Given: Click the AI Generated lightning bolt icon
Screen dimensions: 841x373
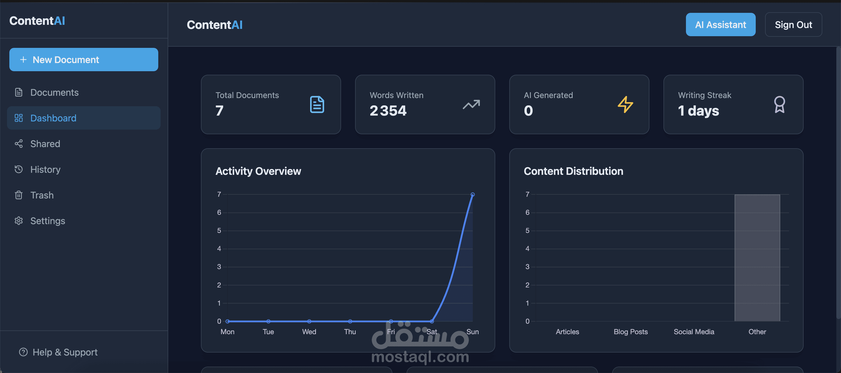Looking at the screenshot, I should click(x=625, y=104).
